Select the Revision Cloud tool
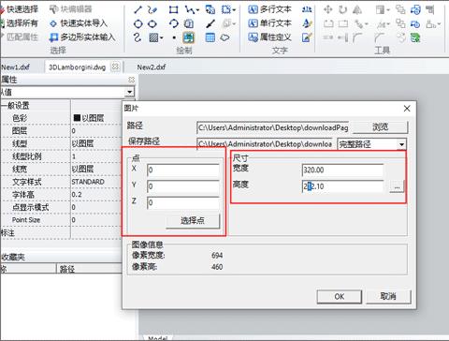449x341 pixels. [x=224, y=37]
